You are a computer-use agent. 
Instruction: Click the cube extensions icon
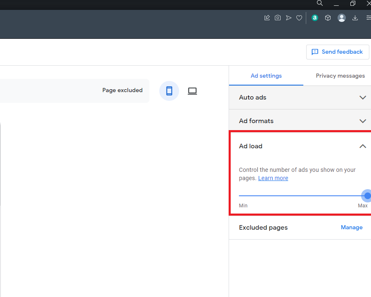[x=328, y=18]
